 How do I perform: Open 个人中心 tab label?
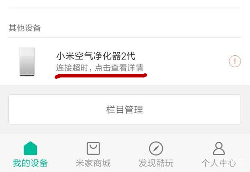(219, 163)
